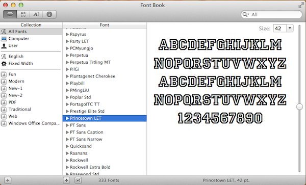The width and height of the screenshot is (306, 185).
Task: Click the Font column header
Action: click(105, 25)
